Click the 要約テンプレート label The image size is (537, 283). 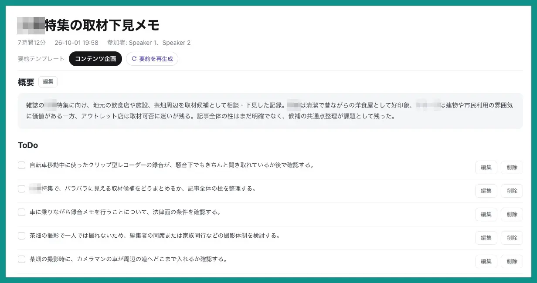click(x=41, y=59)
